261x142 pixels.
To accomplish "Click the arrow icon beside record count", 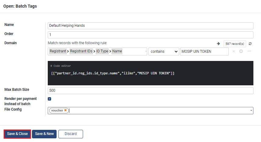I will click(x=218, y=44).
